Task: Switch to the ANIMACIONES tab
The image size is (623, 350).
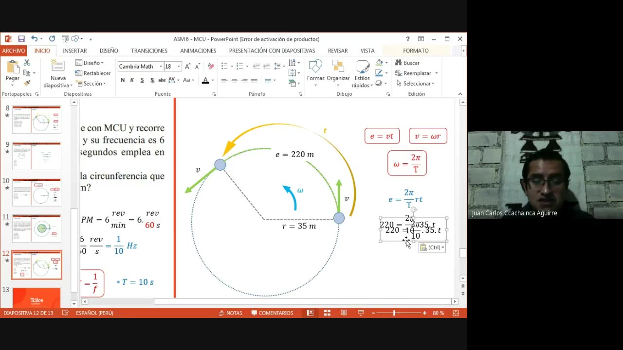Action: click(x=198, y=51)
